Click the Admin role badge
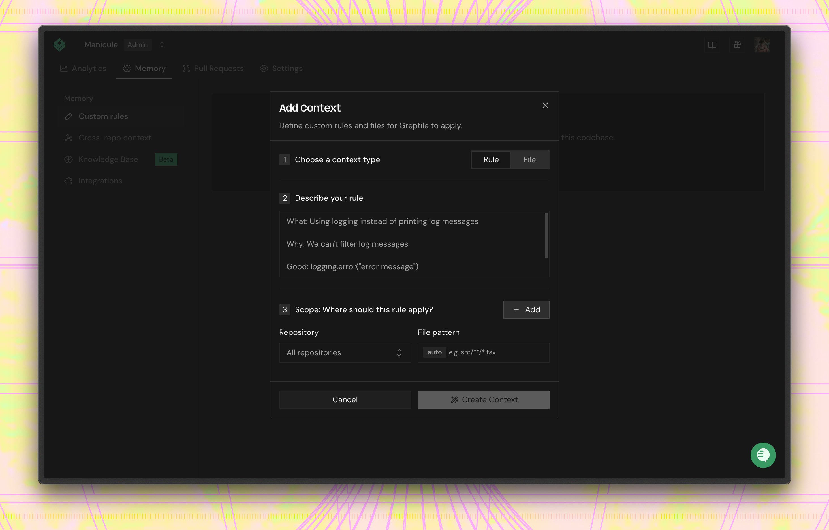The image size is (829, 530). [138, 45]
